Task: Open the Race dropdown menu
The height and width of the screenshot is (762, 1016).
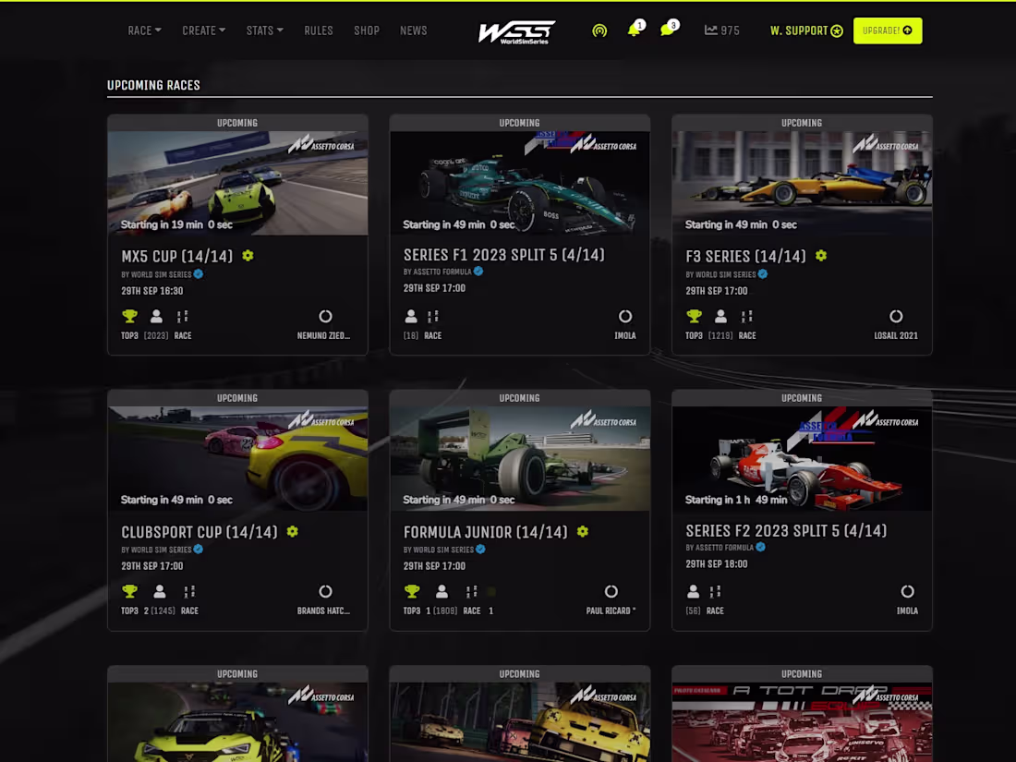Action: 144,30
